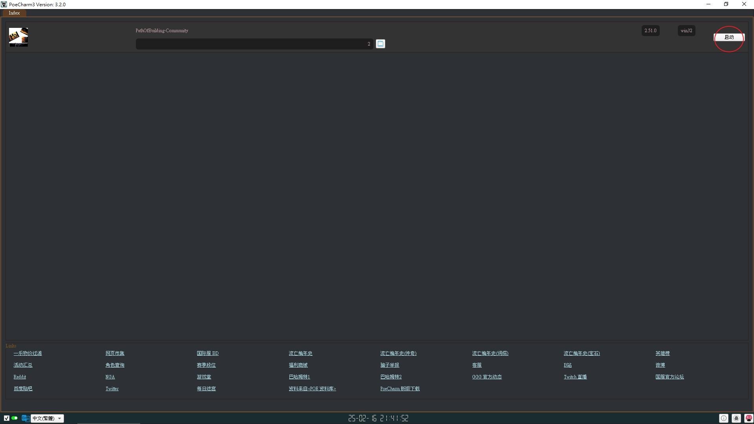Switch to the Index tab
The width and height of the screenshot is (754, 424).
point(14,13)
